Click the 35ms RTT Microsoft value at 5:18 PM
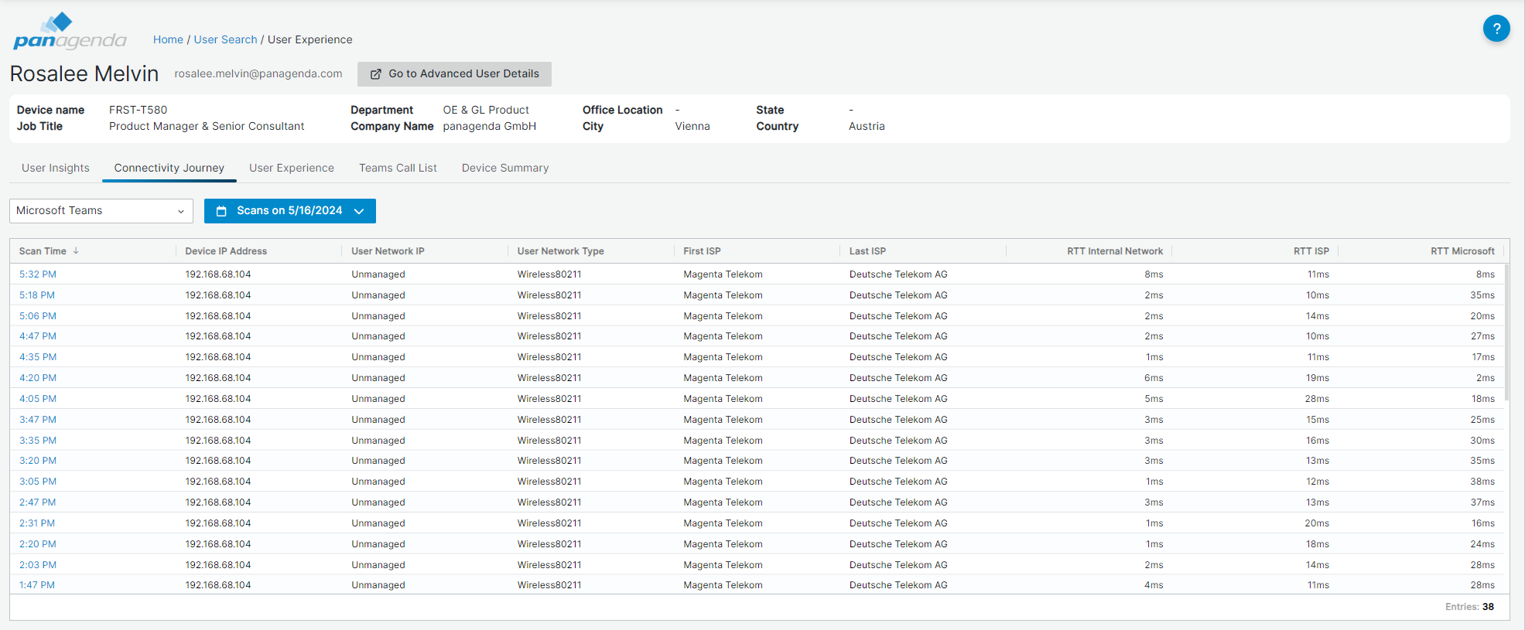1525x630 pixels. pyautogui.click(x=1482, y=295)
